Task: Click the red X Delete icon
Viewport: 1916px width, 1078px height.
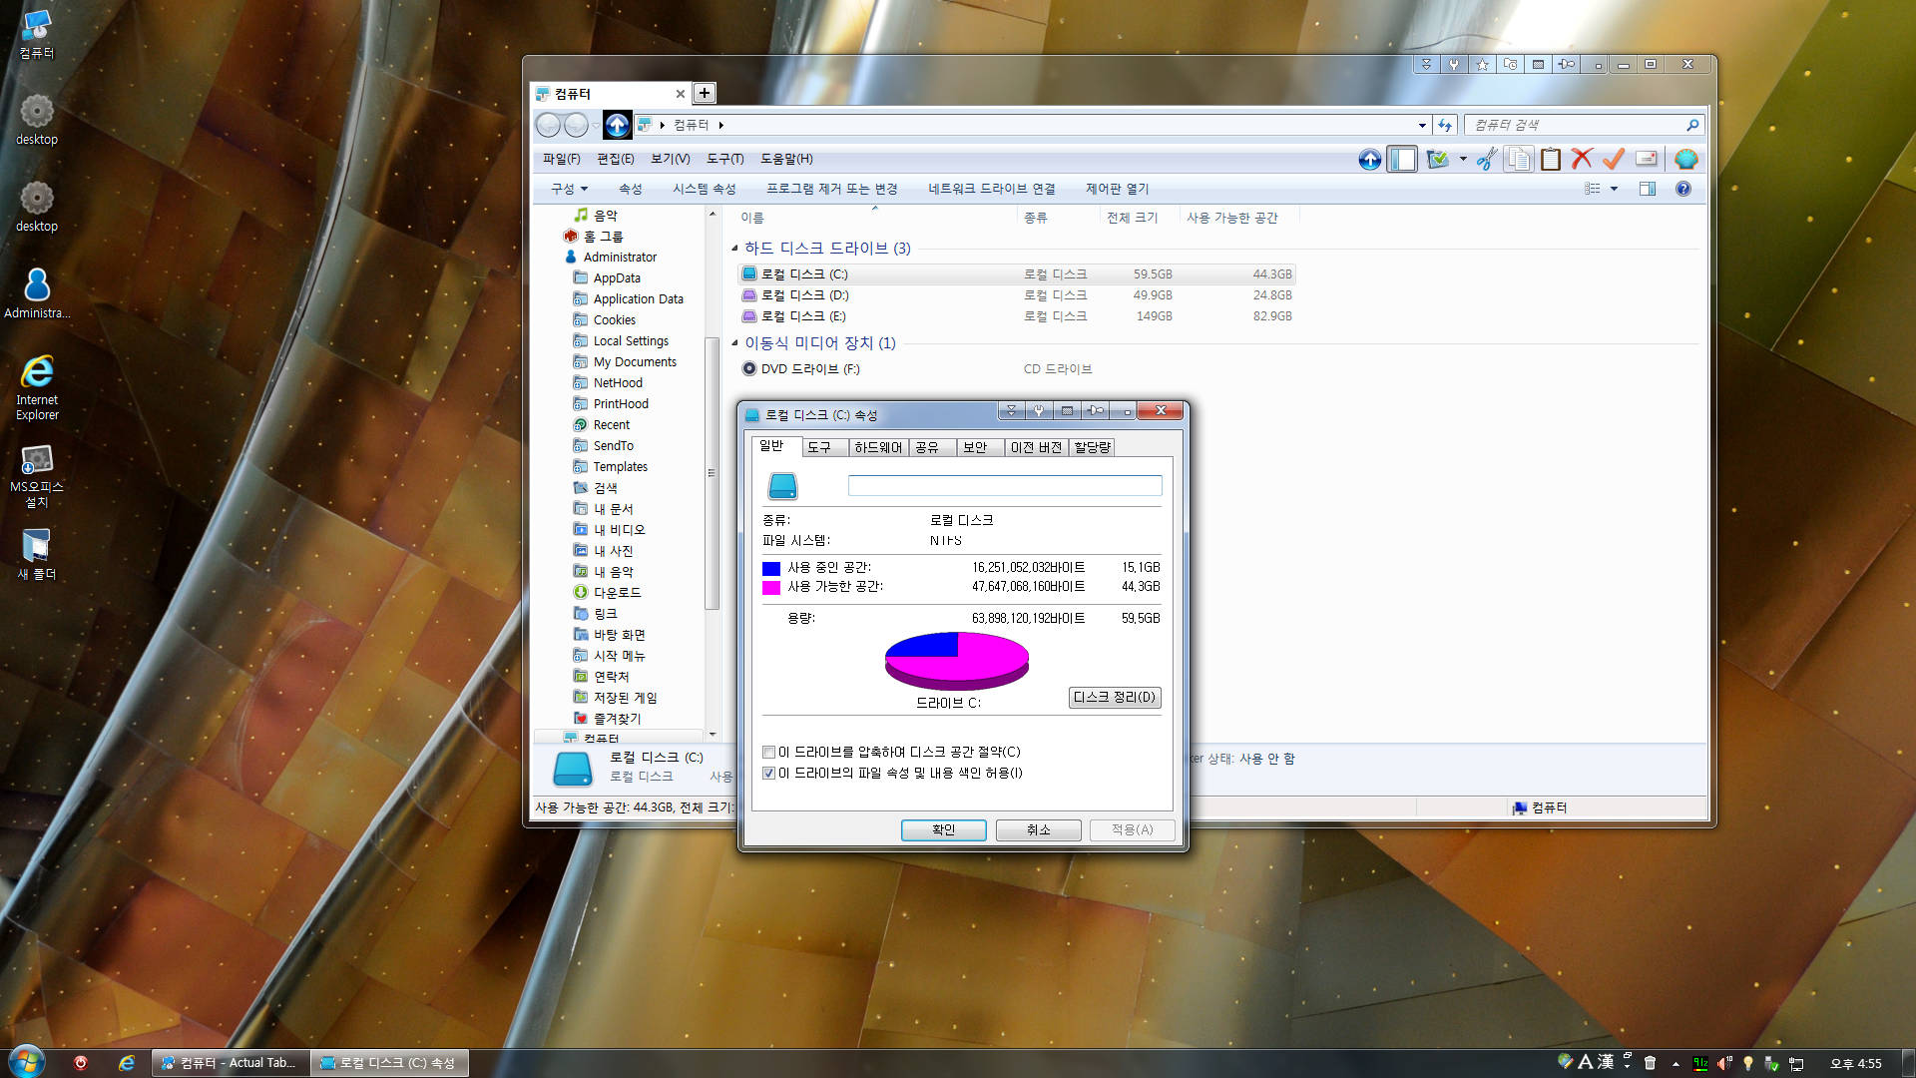Action: pyautogui.click(x=1582, y=159)
